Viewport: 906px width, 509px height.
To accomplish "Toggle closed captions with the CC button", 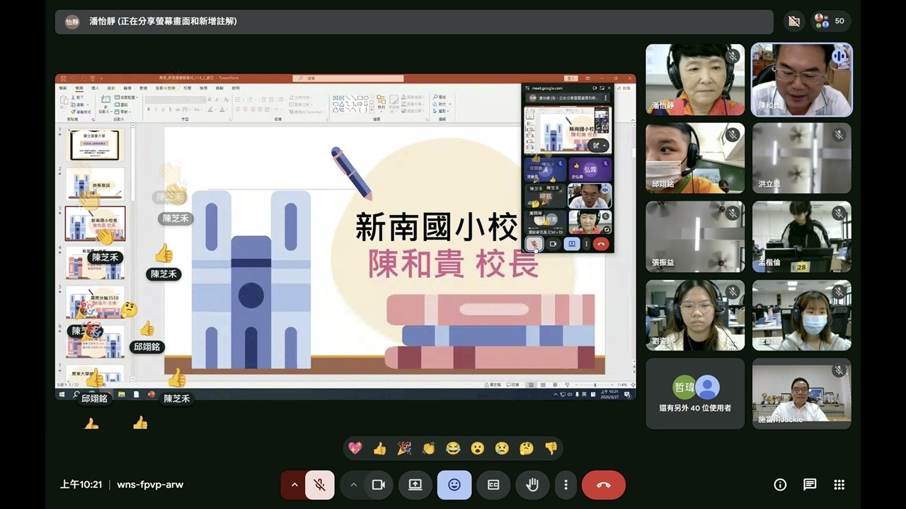I will coord(493,485).
